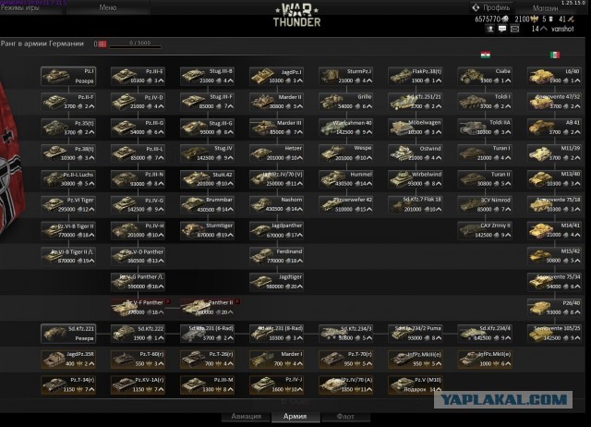Select the Pz.38(t) tank card
The height and width of the screenshot is (427, 591).
click(68, 153)
